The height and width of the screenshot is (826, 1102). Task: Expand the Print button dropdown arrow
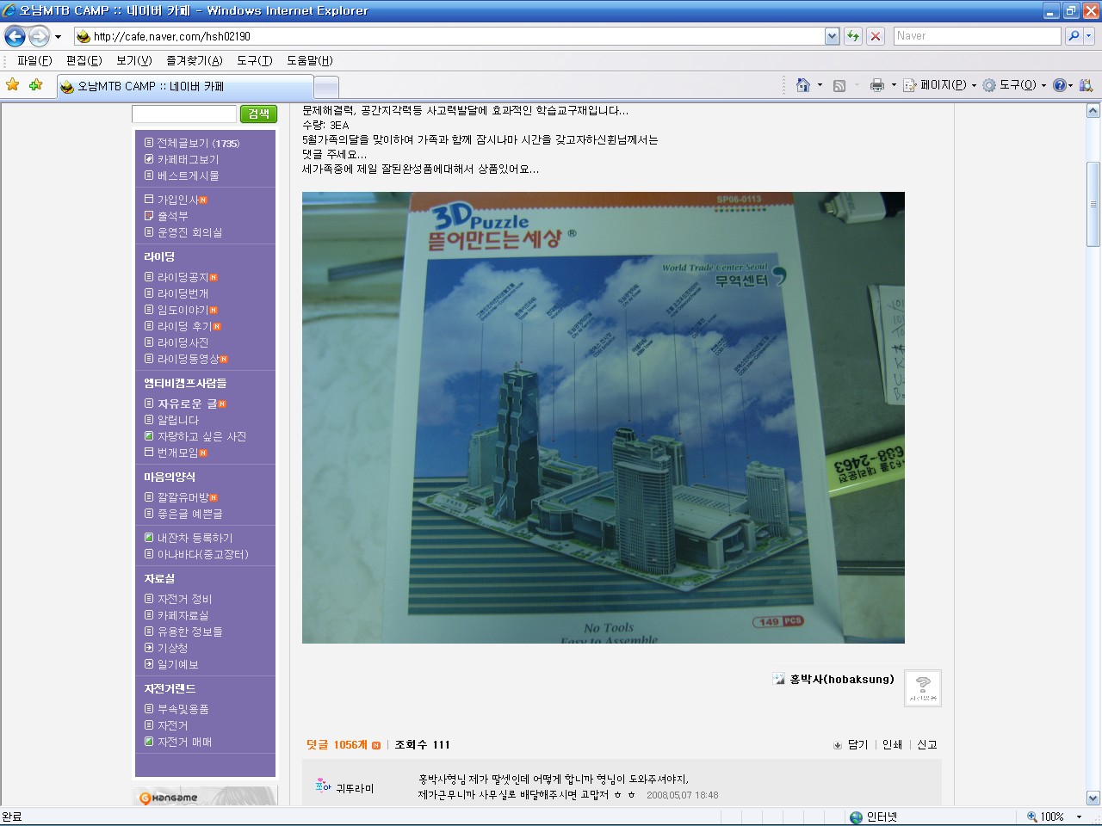pos(894,85)
